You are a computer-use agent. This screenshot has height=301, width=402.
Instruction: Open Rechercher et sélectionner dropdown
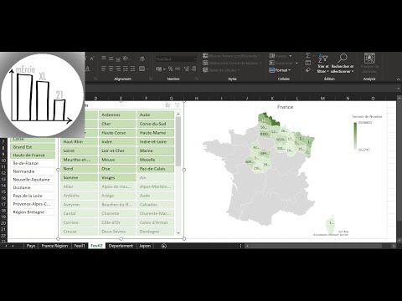[343, 64]
